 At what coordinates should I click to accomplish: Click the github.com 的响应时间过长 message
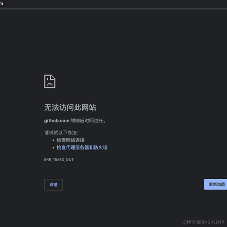click(x=75, y=121)
